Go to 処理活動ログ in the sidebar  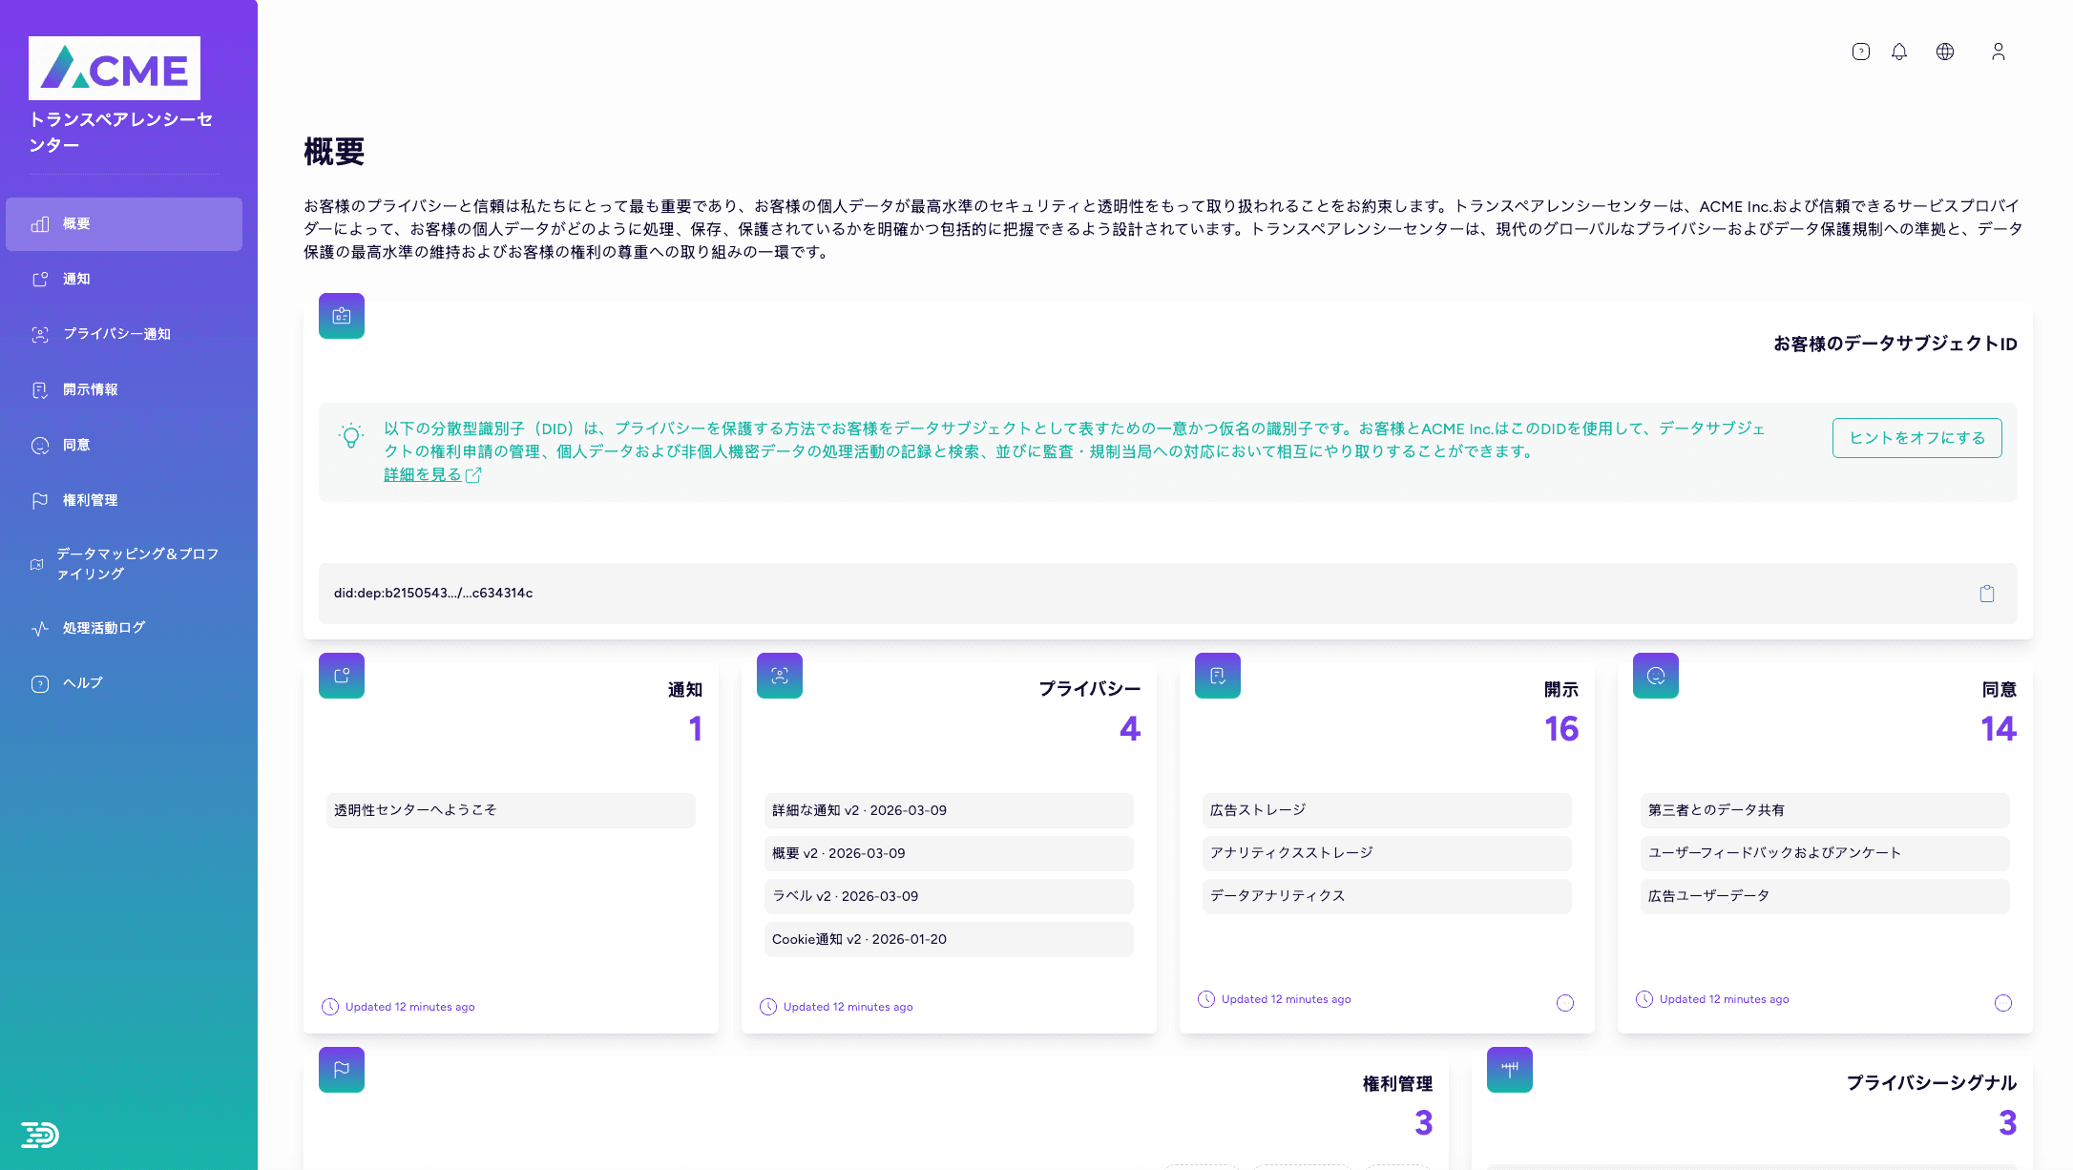[103, 628]
